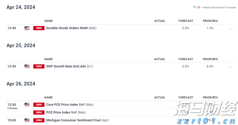Open GDP Growth Rate QoQ Adv event
The height and width of the screenshot is (125, 238).
tap(66, 66)
